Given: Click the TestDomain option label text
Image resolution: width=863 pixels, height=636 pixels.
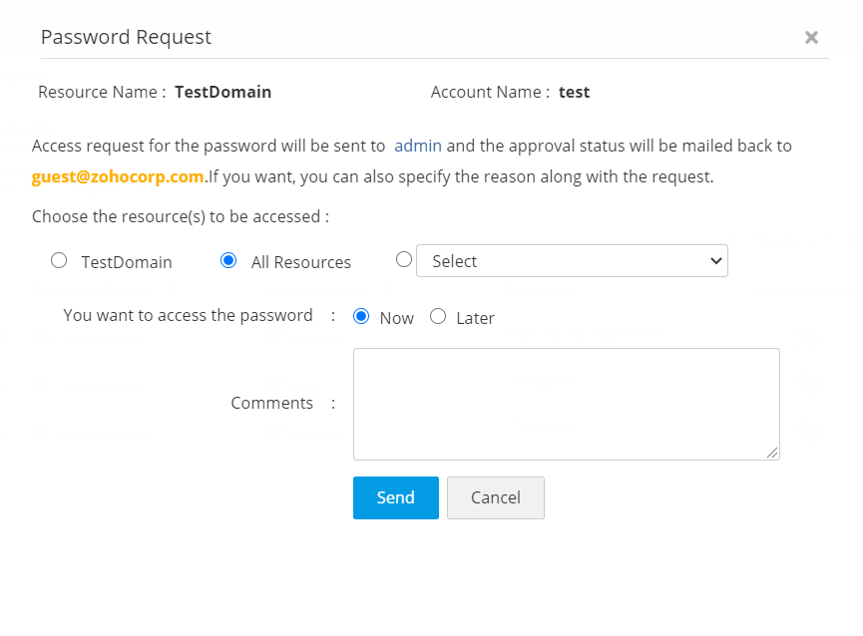Looking at the screenshot, I should [x=127, y=262].
